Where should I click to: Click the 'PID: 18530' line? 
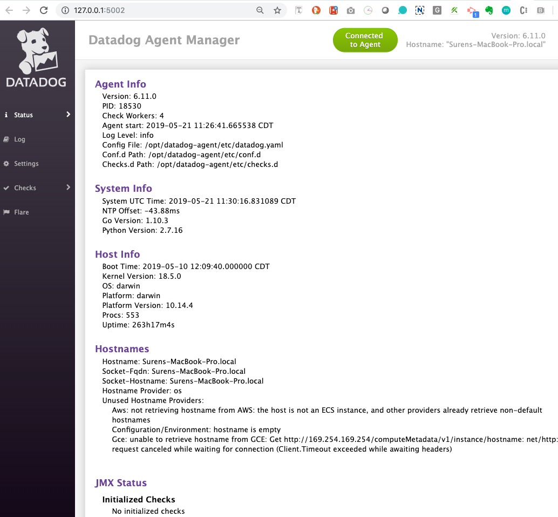[122, 106]
